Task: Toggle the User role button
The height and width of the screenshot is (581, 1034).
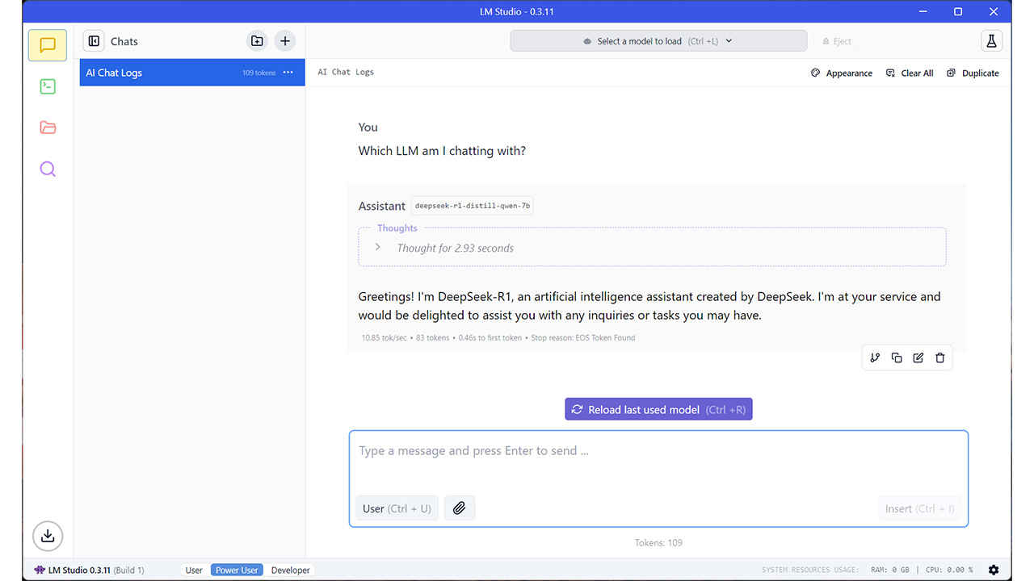Action: 397,508
